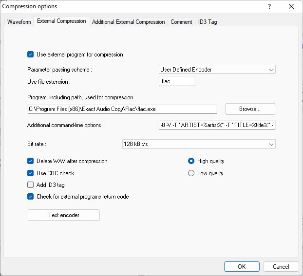Close the Compression options dialog
This screenshot has width=303, height=276.
pyautogui.click(x=291, y=6)
